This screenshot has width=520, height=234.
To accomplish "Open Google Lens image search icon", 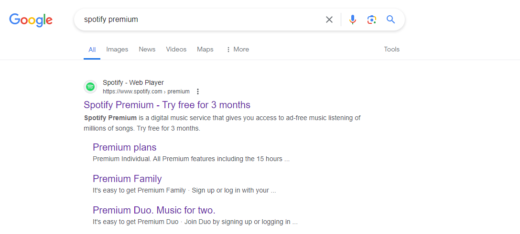I will [372, 20].
